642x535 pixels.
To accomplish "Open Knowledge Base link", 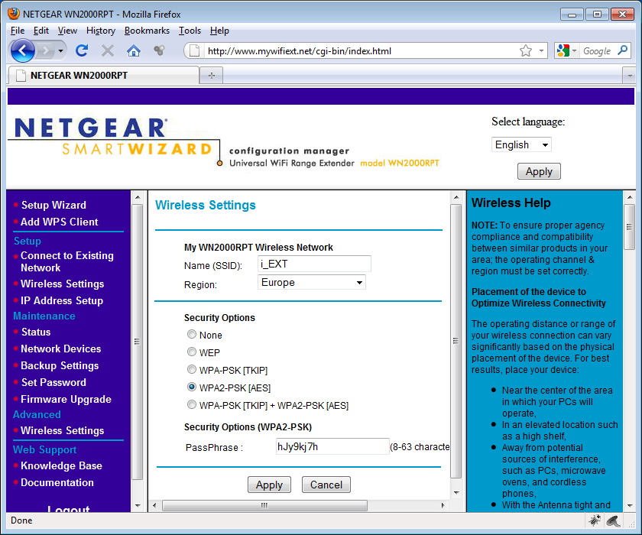I will (x=61, y=465).
